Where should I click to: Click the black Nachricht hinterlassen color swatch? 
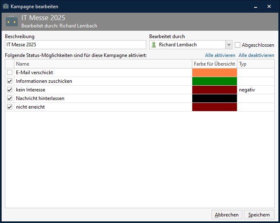[x=214, y=98]
